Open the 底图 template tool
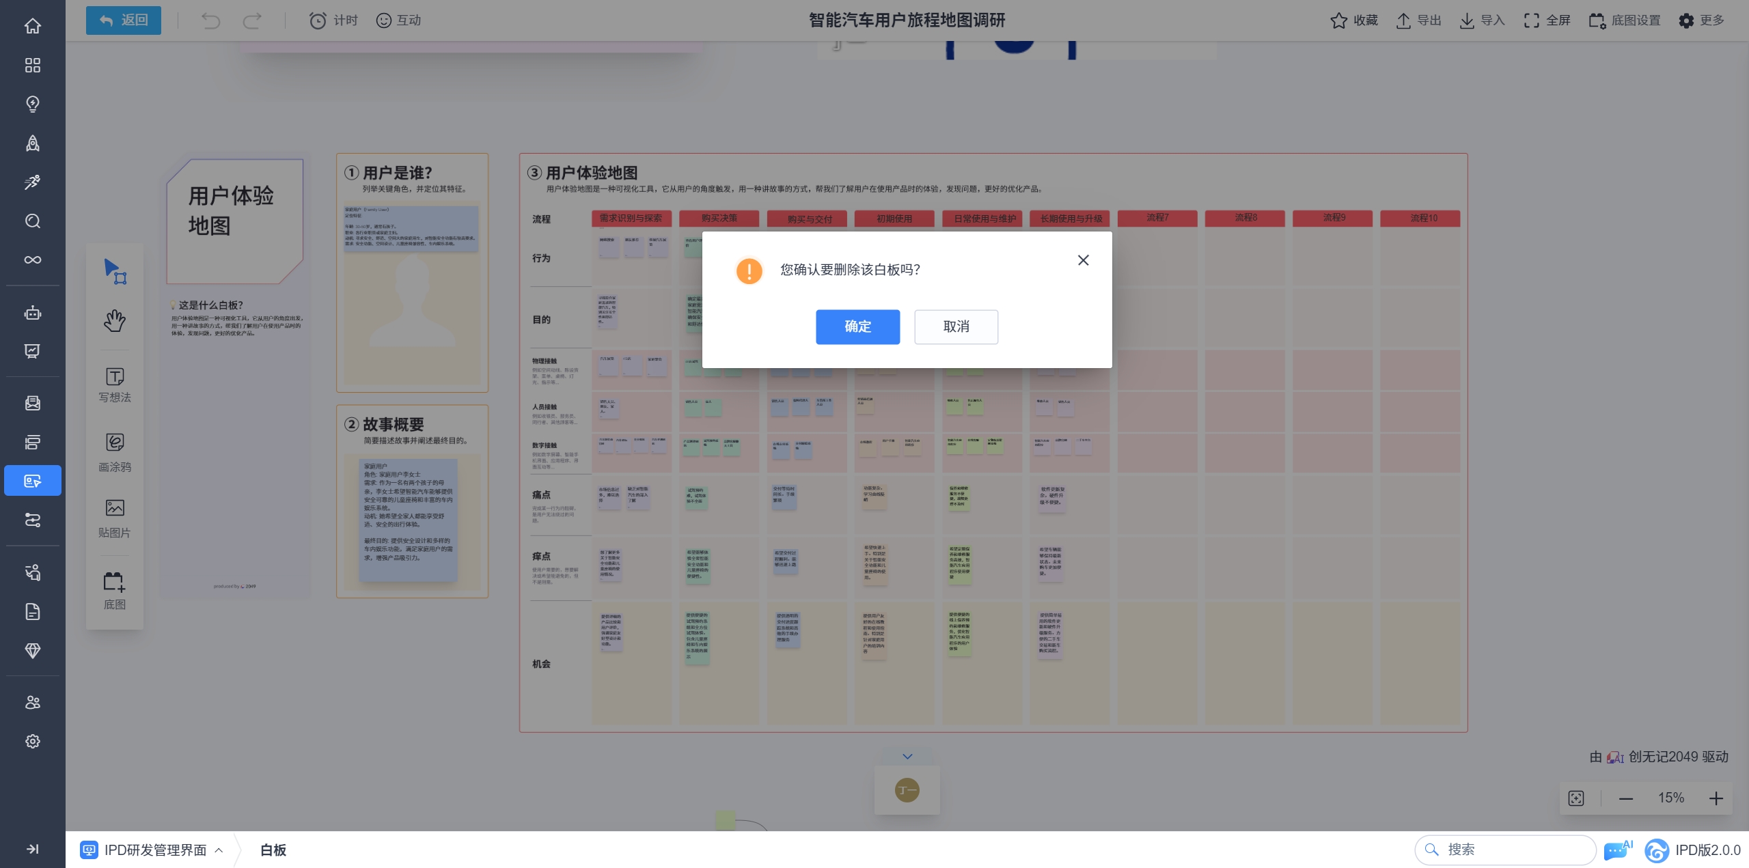 115,590
